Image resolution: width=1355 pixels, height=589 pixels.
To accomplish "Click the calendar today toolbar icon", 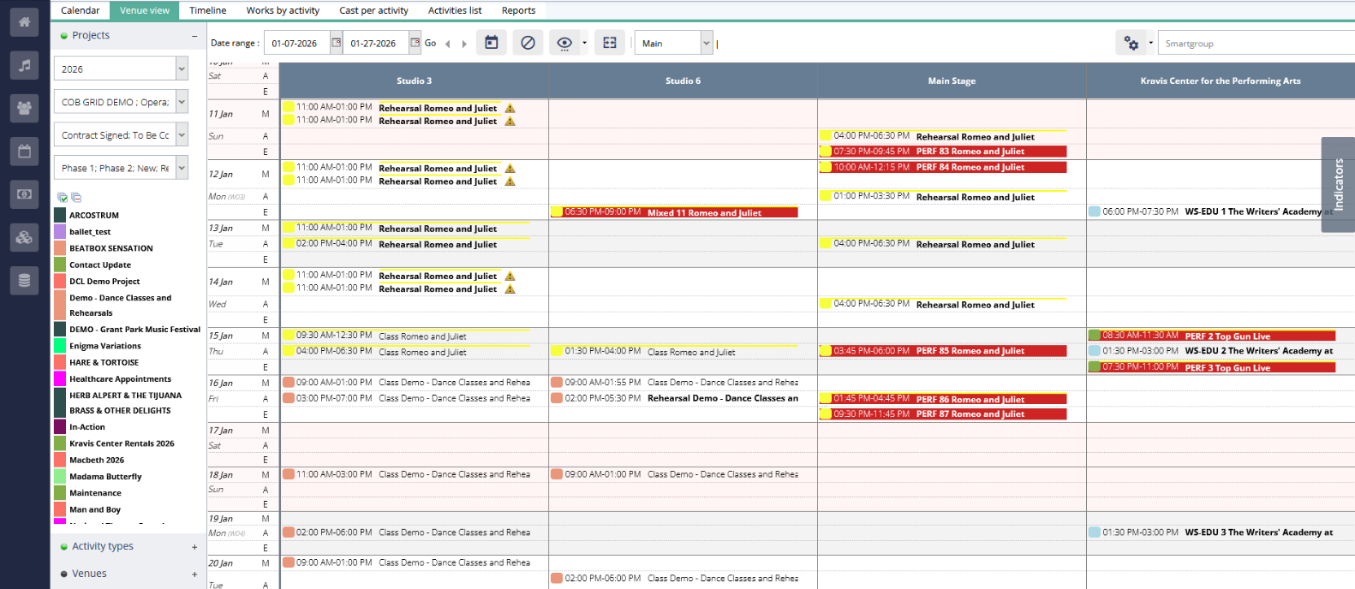I will coord(492,43).
